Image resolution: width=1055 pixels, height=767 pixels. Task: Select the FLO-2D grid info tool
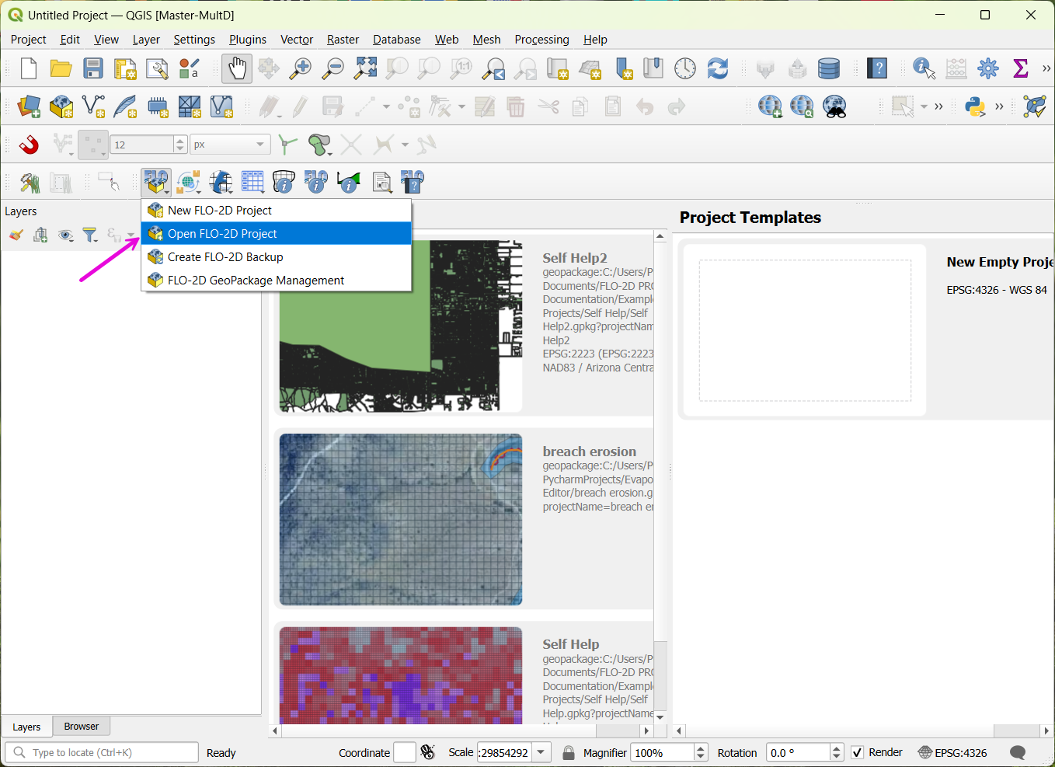click(284, 181)
